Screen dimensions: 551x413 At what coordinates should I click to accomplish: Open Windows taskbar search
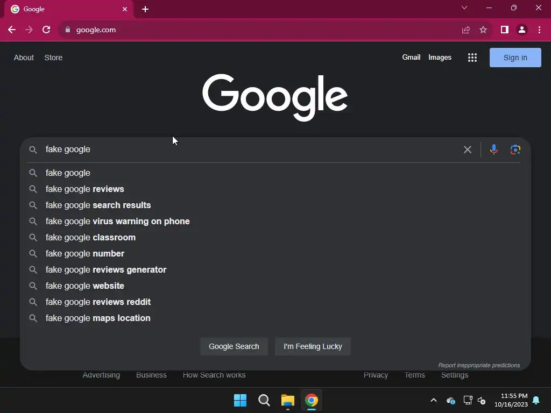point(264,400)
